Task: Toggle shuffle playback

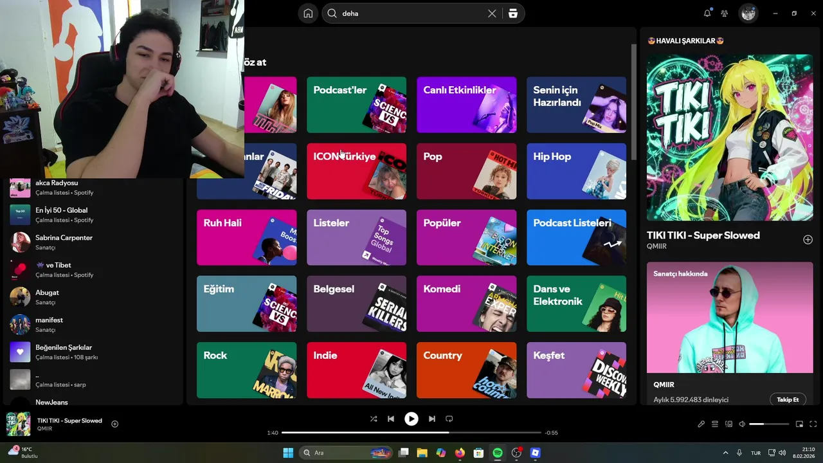Action: (x=374, y=419)
